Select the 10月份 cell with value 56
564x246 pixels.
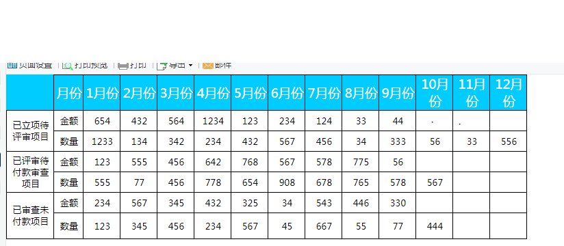click(x=435, y=141)
